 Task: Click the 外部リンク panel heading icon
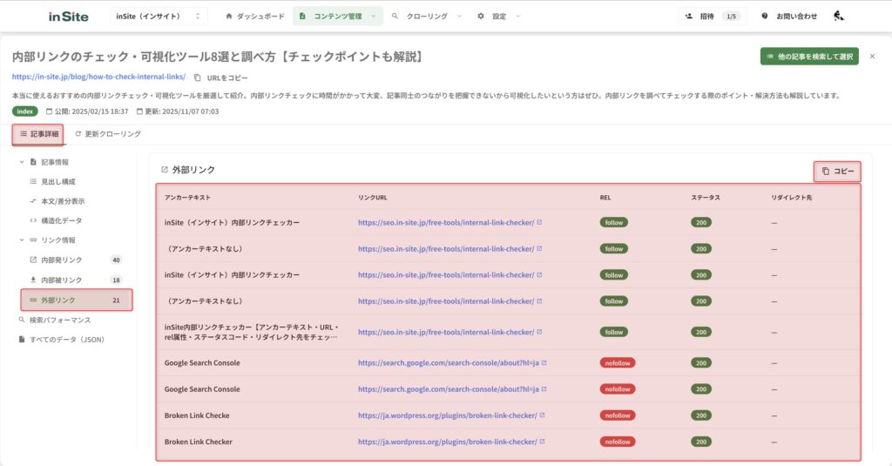165,170
